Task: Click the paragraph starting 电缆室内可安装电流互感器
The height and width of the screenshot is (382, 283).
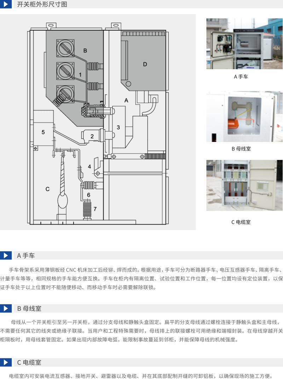Action: click(141, 376)
